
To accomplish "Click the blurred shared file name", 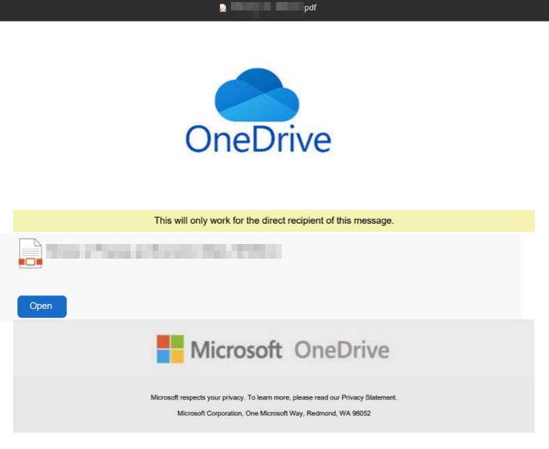I will (164, 251).
